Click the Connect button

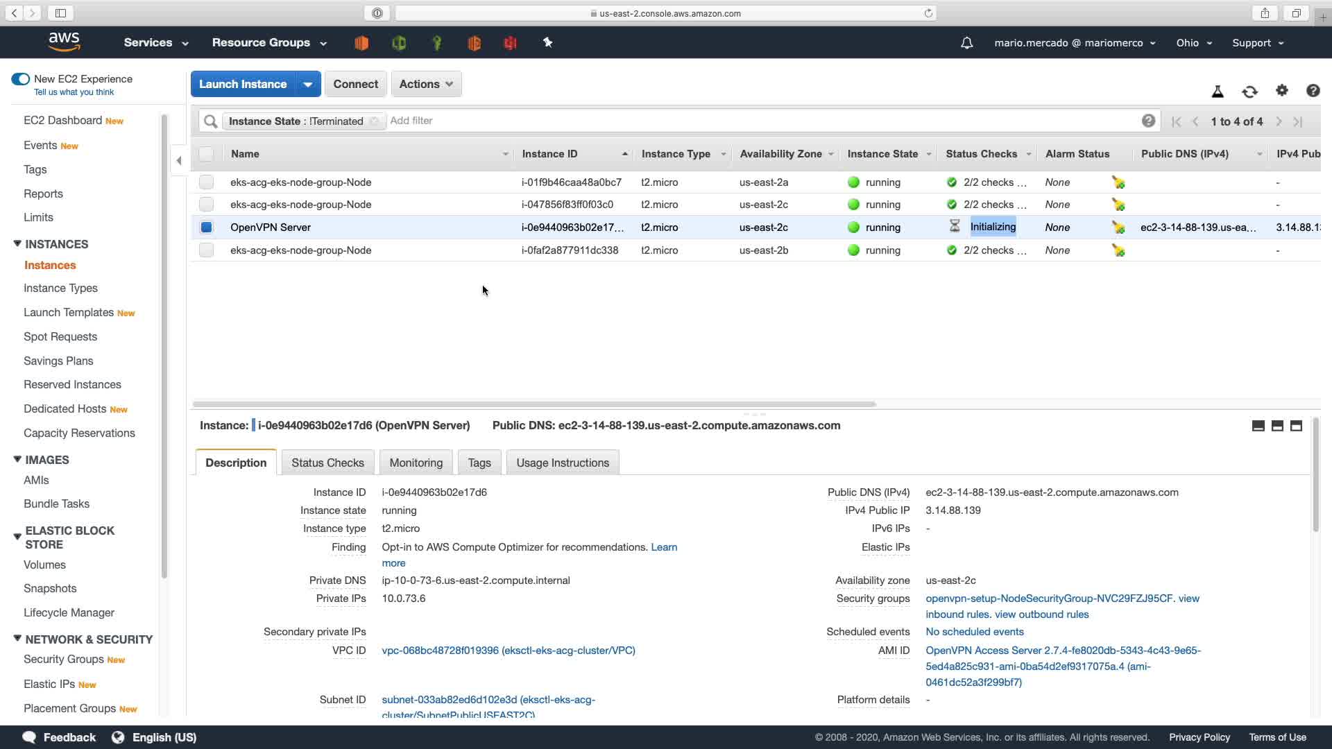pyautogui.click(x=355, y=84)
